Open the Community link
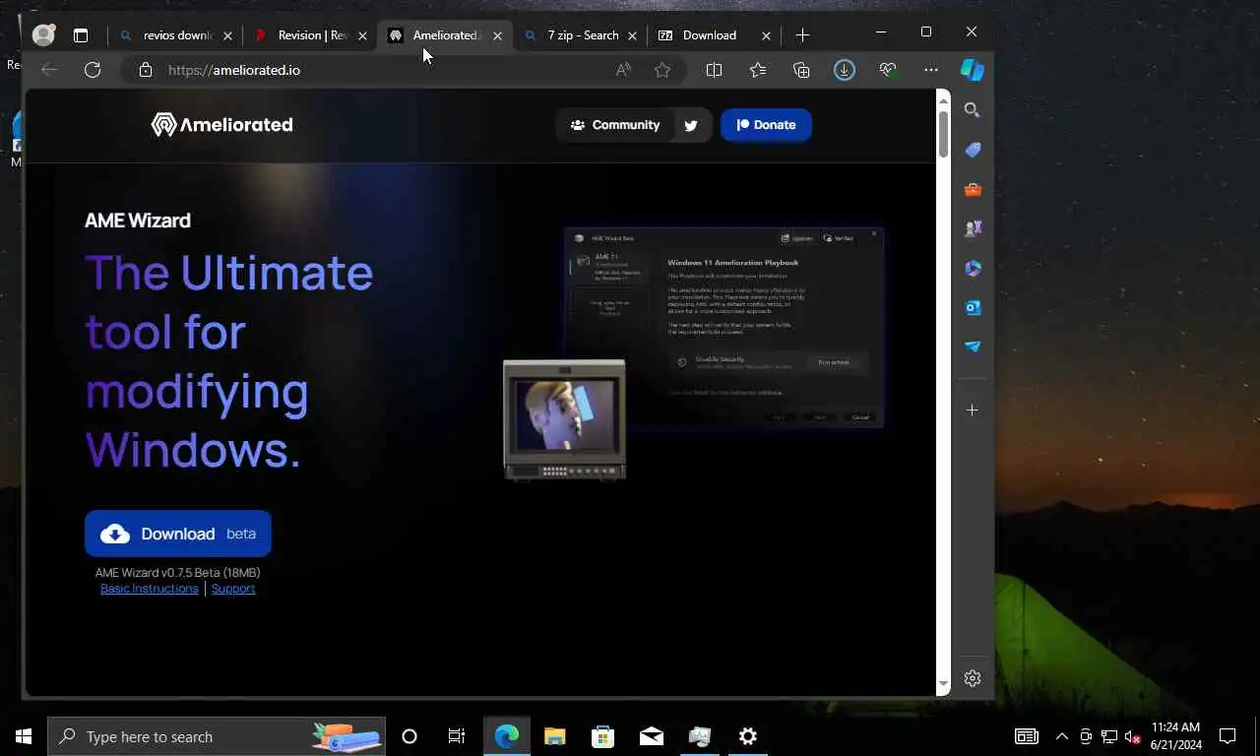Image resolution: width=1260 pixels, height=756 pixels. pyautogui.click(x=615, y=125)
